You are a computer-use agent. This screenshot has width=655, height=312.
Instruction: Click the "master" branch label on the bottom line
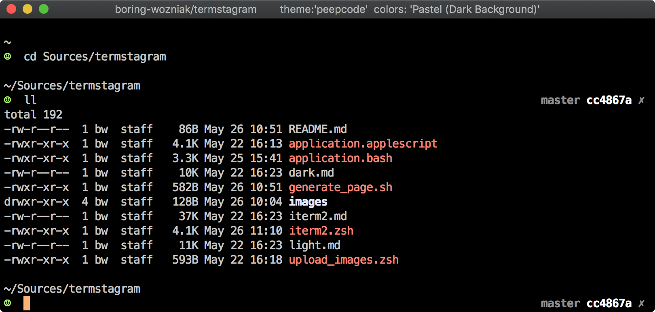[x=560, y=303]
